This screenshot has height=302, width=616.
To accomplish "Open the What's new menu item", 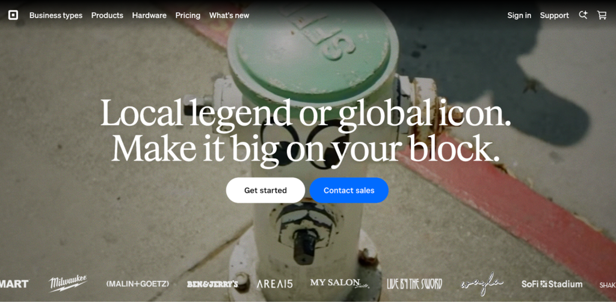I will tap(229, 15).
